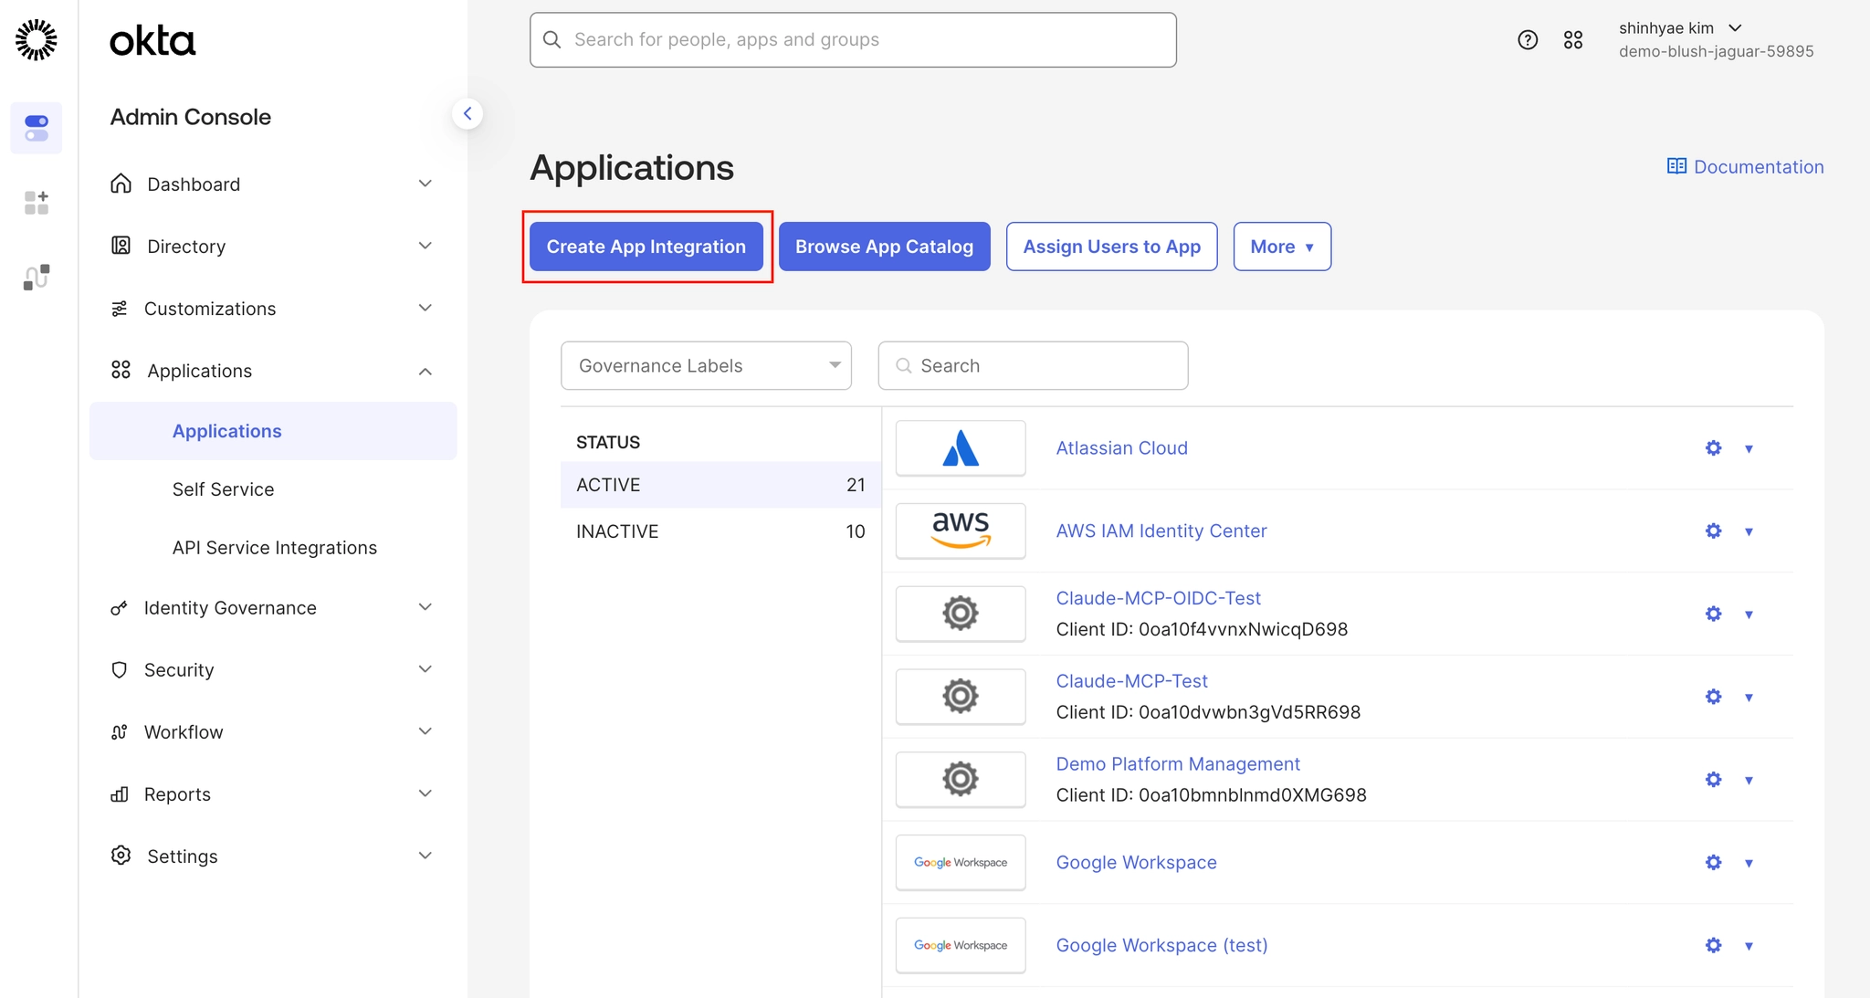Click the Atlassian Cloud logo thumbnail
Image resolution: width=1870 pixels, height=998 pixels.
(x=961, y=448)
